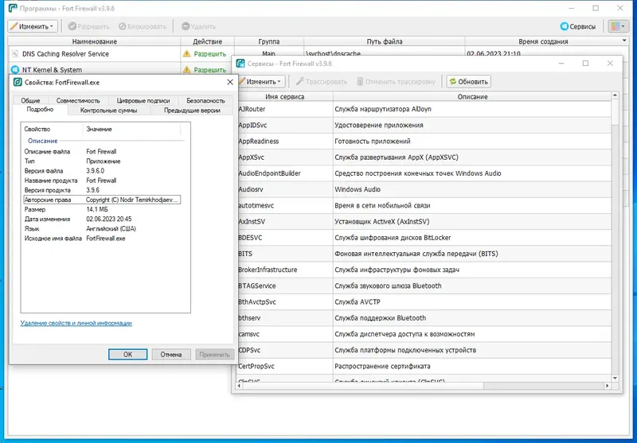Select the CDPSvc service row
Viewport: 637px width, 443px height.
point(424,350)
